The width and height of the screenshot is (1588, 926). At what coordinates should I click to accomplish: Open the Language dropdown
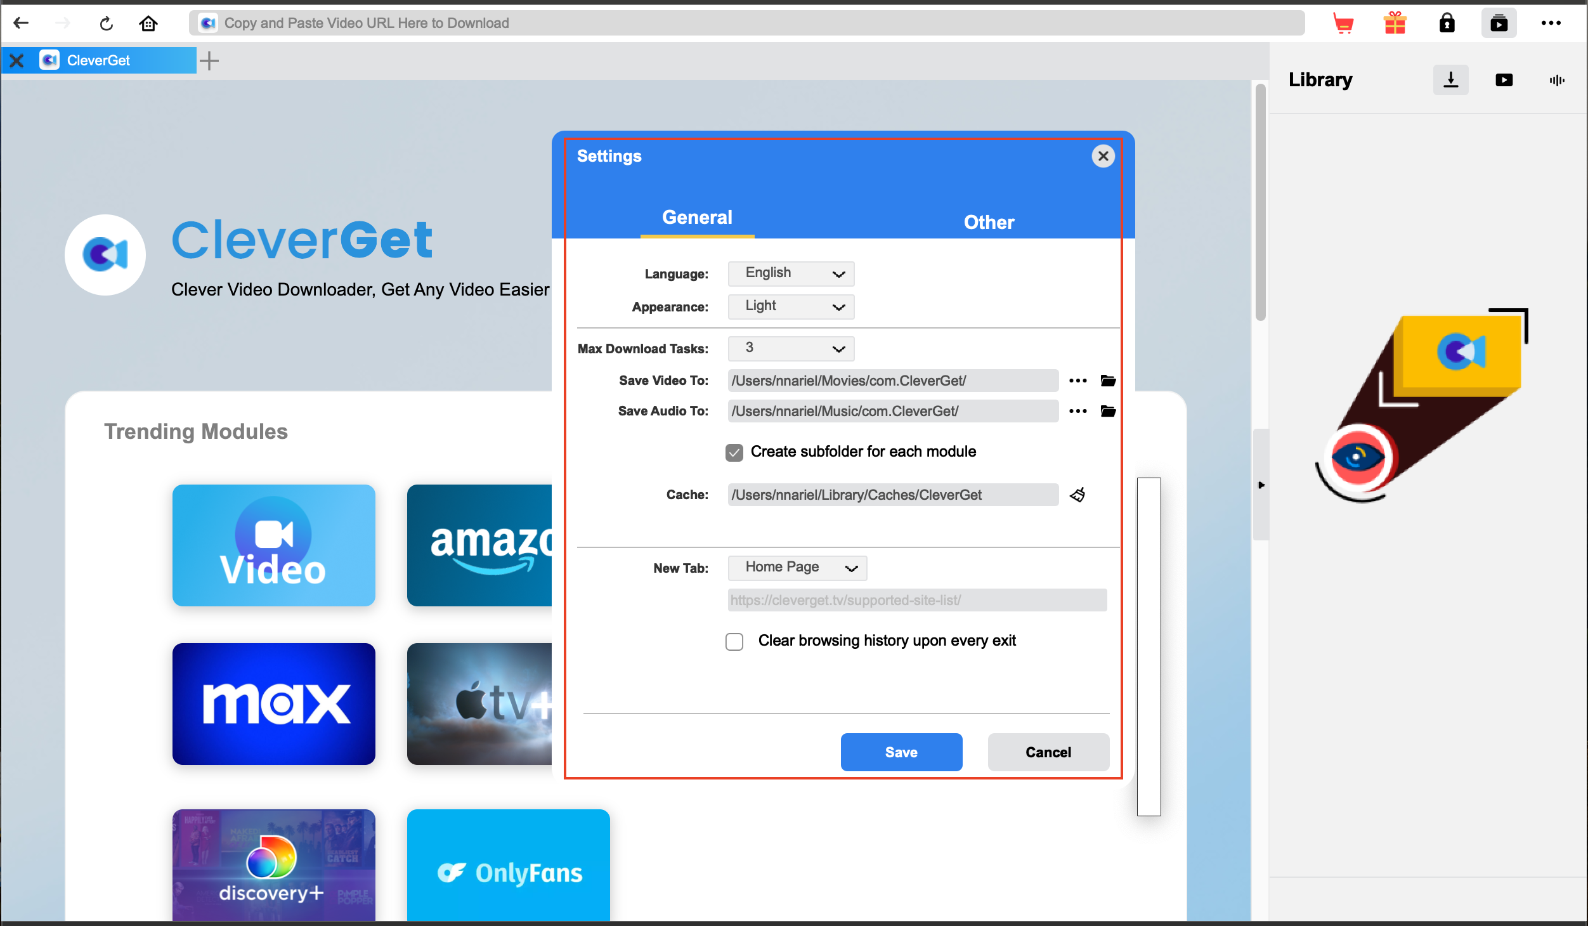click(791, 273)
